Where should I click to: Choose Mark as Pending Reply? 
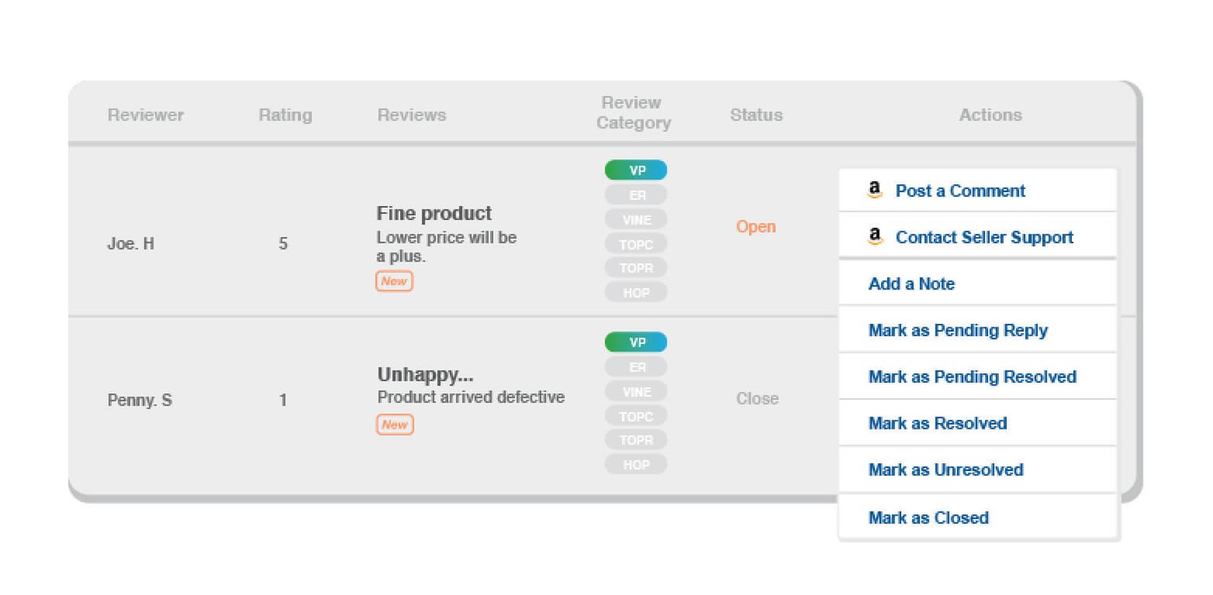957,331
